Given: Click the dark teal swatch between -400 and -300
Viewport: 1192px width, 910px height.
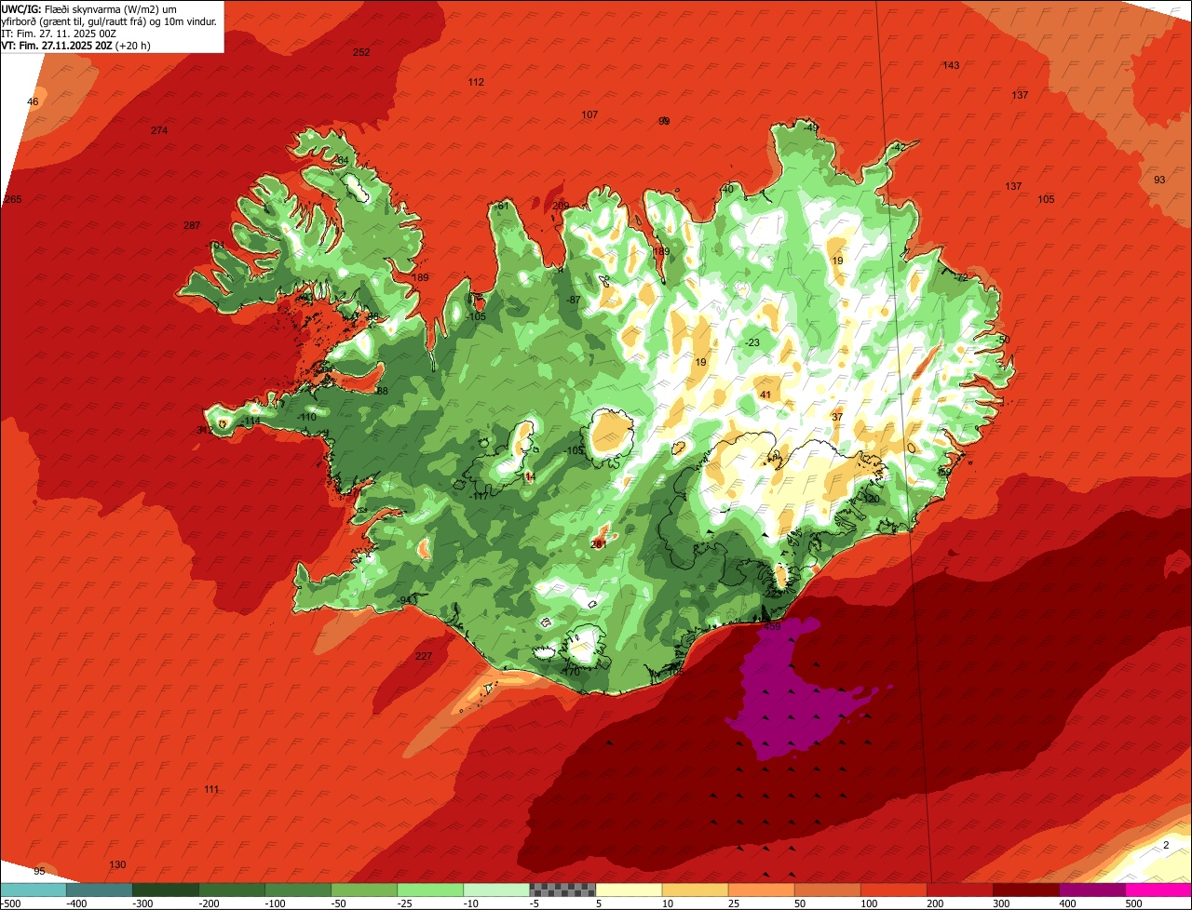Looking at the screenshot, I should 99,889.
